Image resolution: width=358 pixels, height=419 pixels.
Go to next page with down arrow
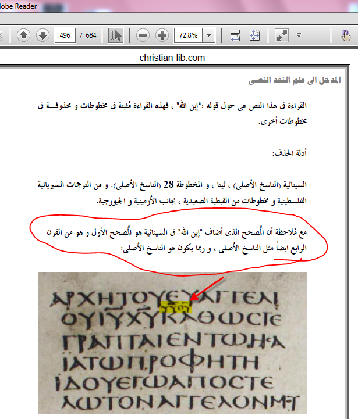point(42,35)
